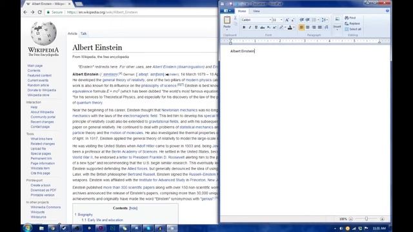Screen dimensions: 413x232
Task: Apply the font color A button
Action: (x=290, y=27)
